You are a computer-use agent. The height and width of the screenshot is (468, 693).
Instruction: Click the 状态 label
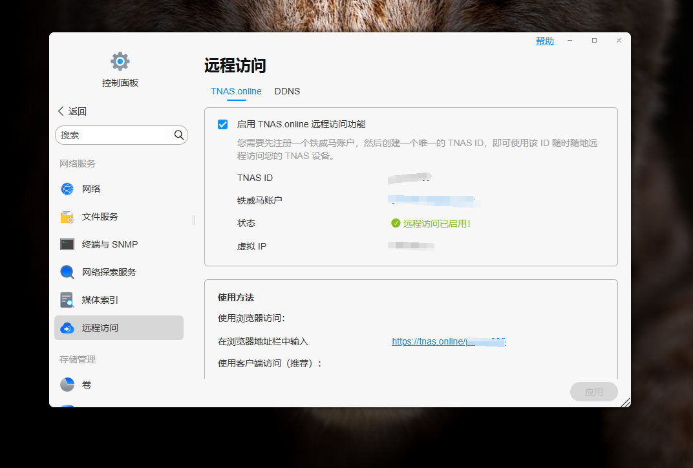point(246,223)
